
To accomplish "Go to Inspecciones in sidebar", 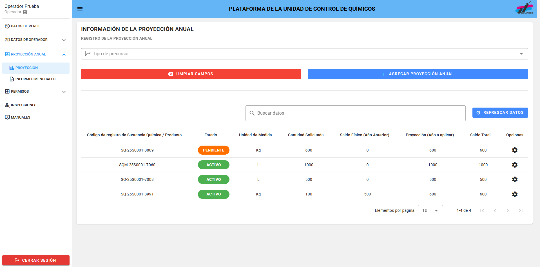I will pyautogui.click(x=24, y=105).
